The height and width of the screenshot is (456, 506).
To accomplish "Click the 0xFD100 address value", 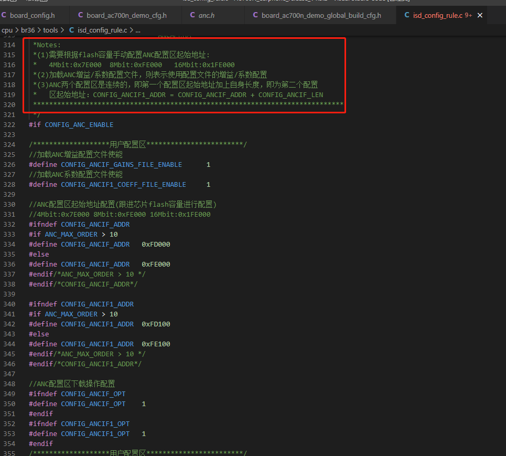I will point(156,324).
